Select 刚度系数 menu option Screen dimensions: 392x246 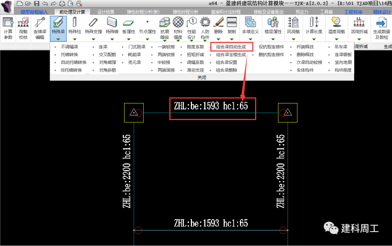pyautogui.click(x=196, y=47)
